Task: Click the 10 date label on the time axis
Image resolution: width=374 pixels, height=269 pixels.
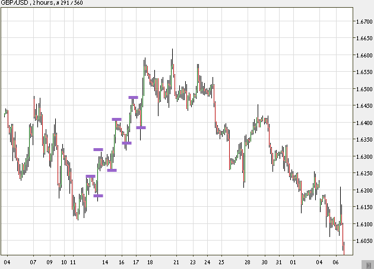Action: (64, 262)
